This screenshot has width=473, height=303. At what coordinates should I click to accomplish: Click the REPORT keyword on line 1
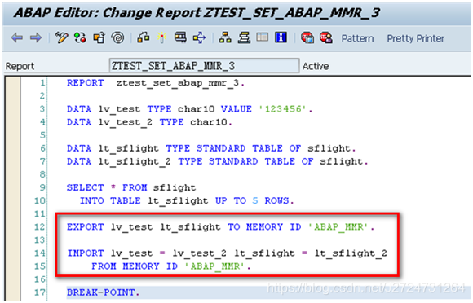pyautogui.click(x=86, y=83)
